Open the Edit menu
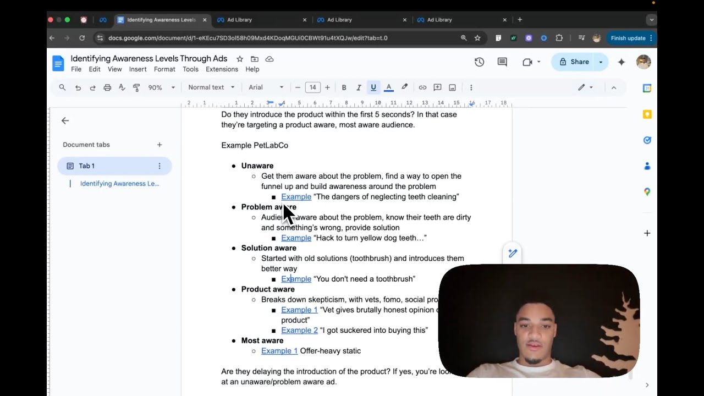Screen dimensions: 704x396 click(95, 69)
